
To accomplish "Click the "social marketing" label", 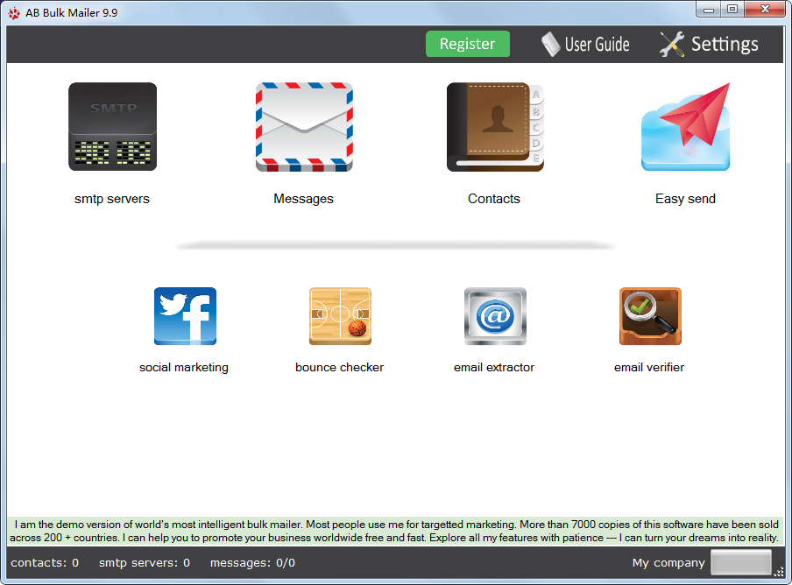I will (184, 368).
